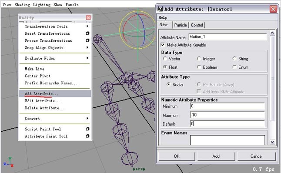The width and height of the screenshot is (281, 173).
Task: Select Integer data type radio button
Action: coord(199,59)
